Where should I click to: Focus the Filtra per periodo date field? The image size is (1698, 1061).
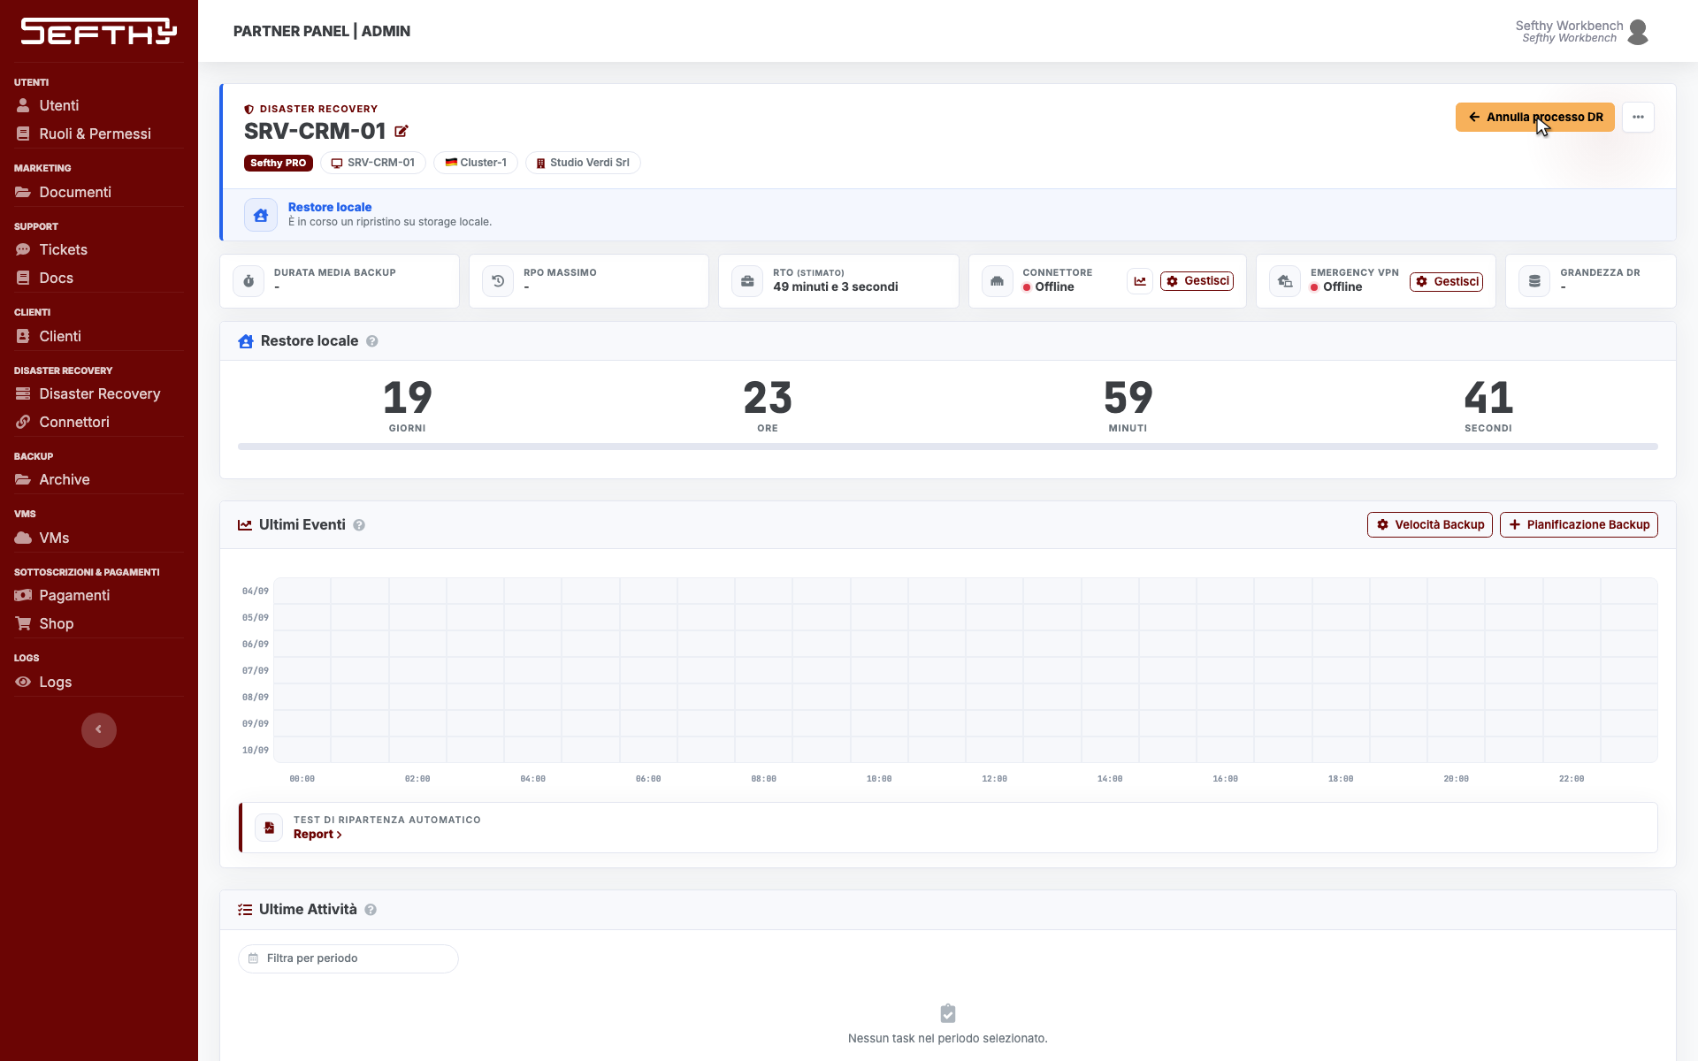pos(348,958)
